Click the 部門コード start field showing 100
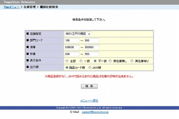The width and height of the screenshot is (179, 119). (72, 40)
